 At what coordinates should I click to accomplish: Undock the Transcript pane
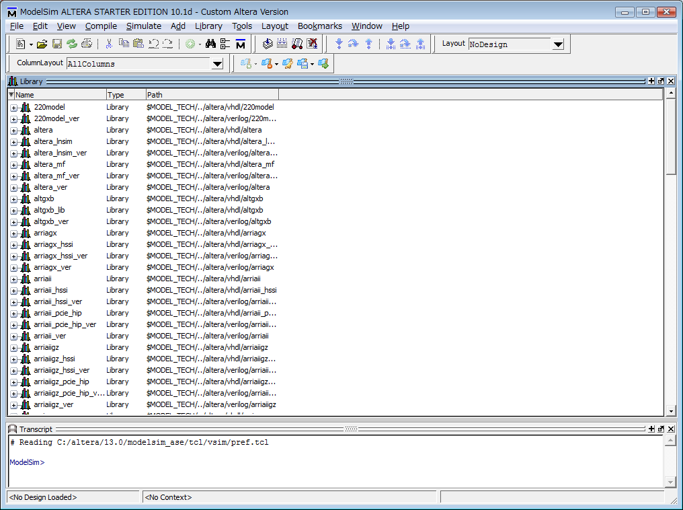click(661, 429)
